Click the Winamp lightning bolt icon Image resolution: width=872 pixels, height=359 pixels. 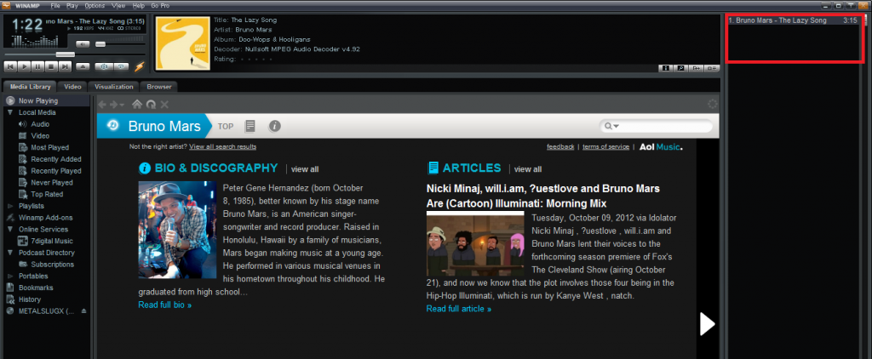coord(139,66)
